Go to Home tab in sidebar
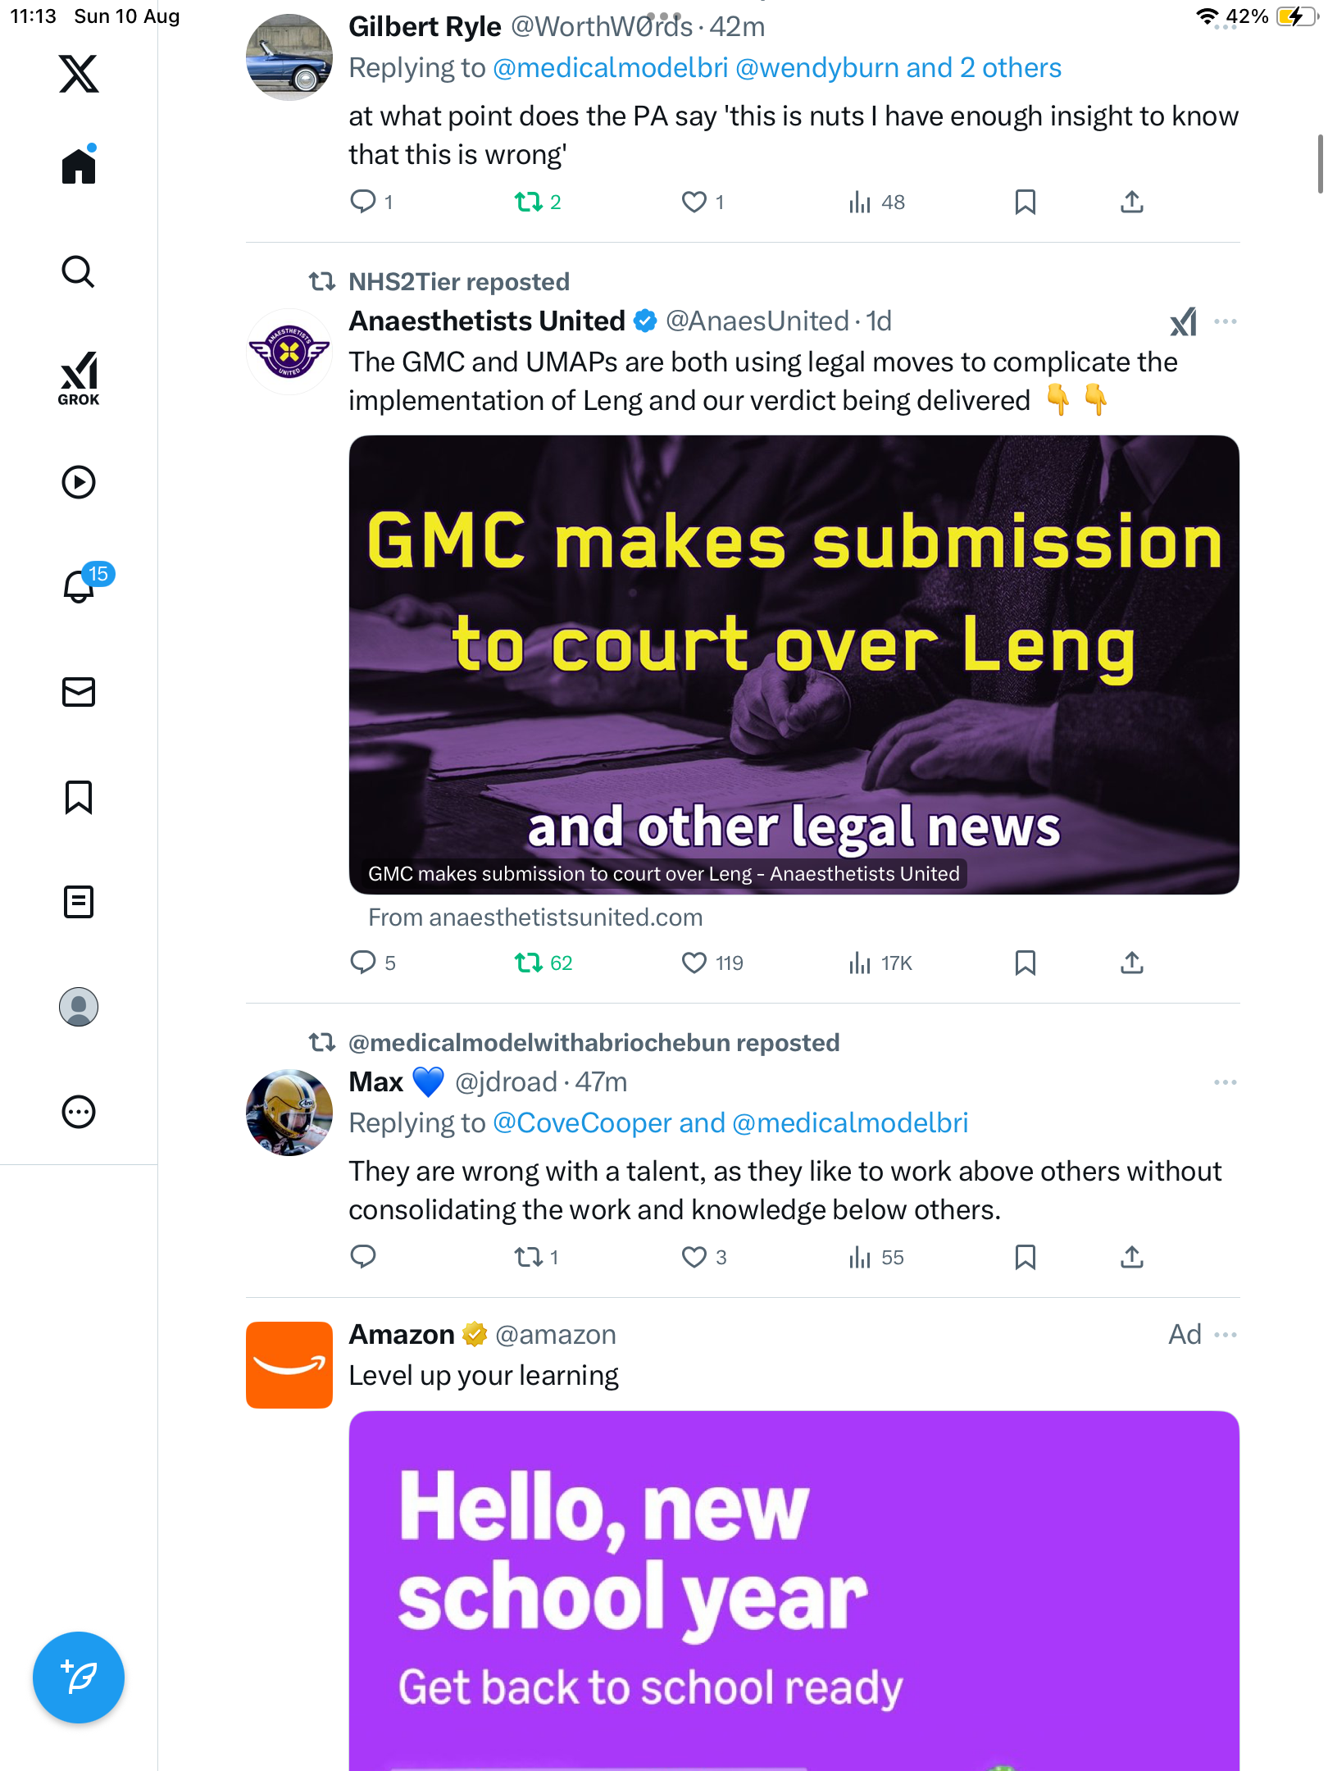Viewport: 1328px width, 1771px height. pyautogui.click(x=79, y=166)
